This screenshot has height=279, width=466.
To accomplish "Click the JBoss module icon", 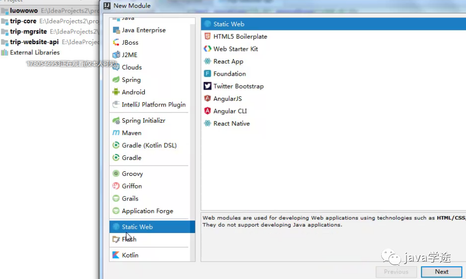I will [x=116, y=43].
